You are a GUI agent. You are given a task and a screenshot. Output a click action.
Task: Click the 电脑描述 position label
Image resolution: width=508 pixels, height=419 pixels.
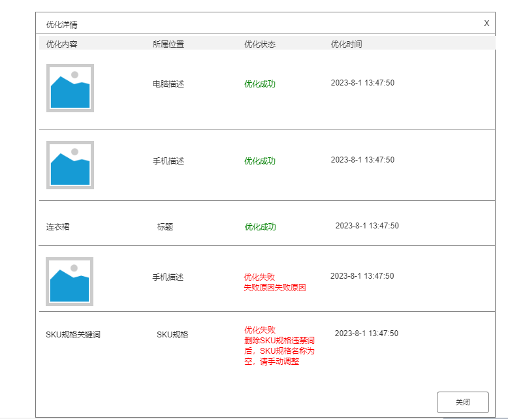[x=168, y=84]
